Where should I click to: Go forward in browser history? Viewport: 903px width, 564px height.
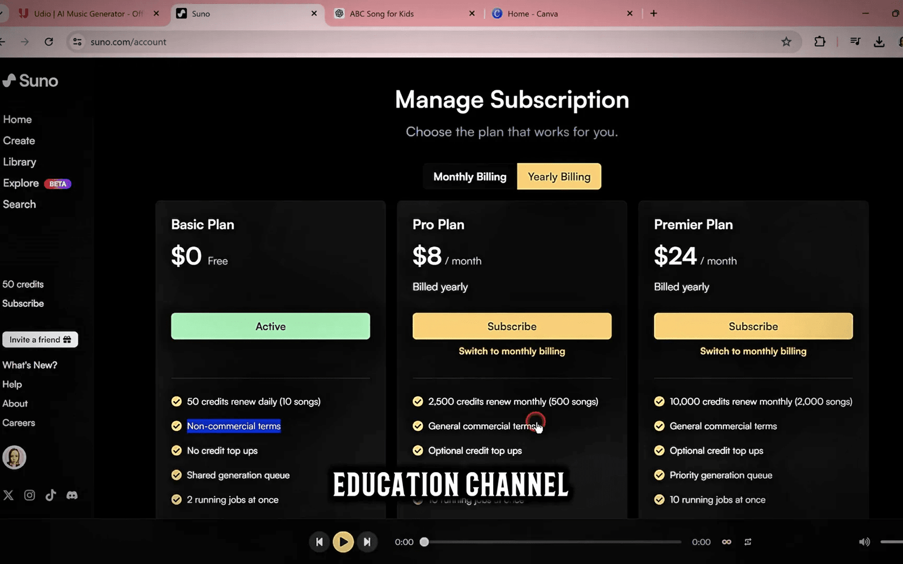[24, 42]
